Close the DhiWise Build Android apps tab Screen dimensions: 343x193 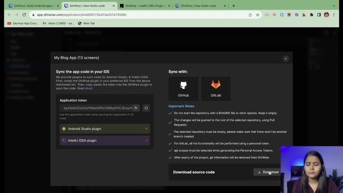pyautogui.click(x=58, y=6)
